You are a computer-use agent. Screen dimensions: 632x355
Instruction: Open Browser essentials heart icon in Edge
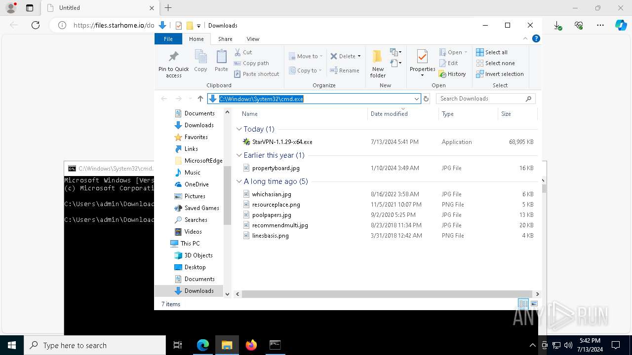point(579,25)
